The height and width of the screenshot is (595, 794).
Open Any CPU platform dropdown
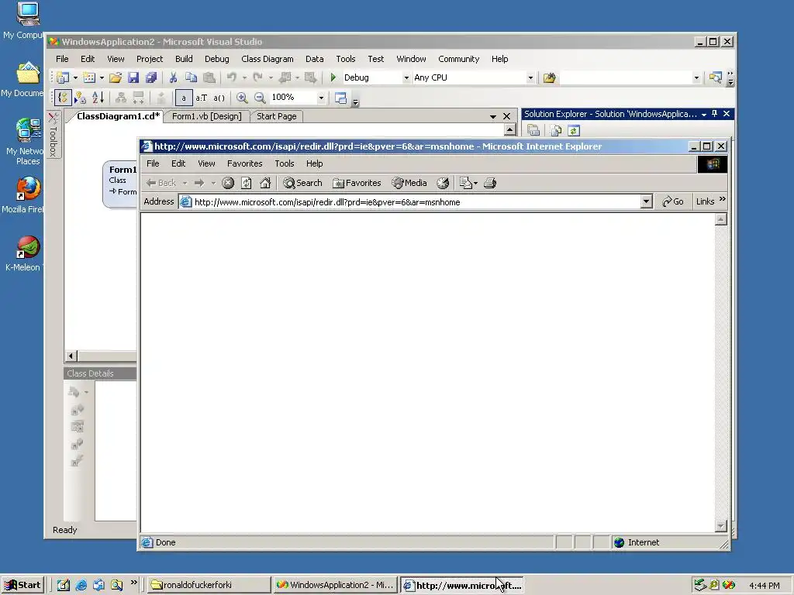[530, 78]
